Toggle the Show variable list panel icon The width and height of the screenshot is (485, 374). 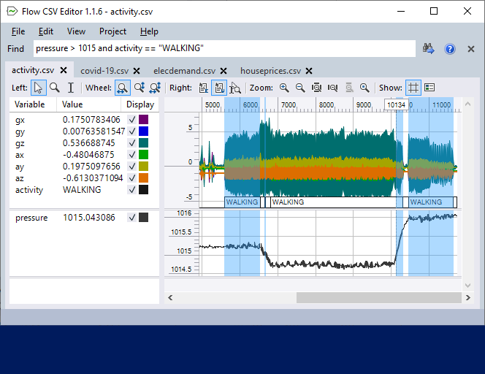click(429, 88)
